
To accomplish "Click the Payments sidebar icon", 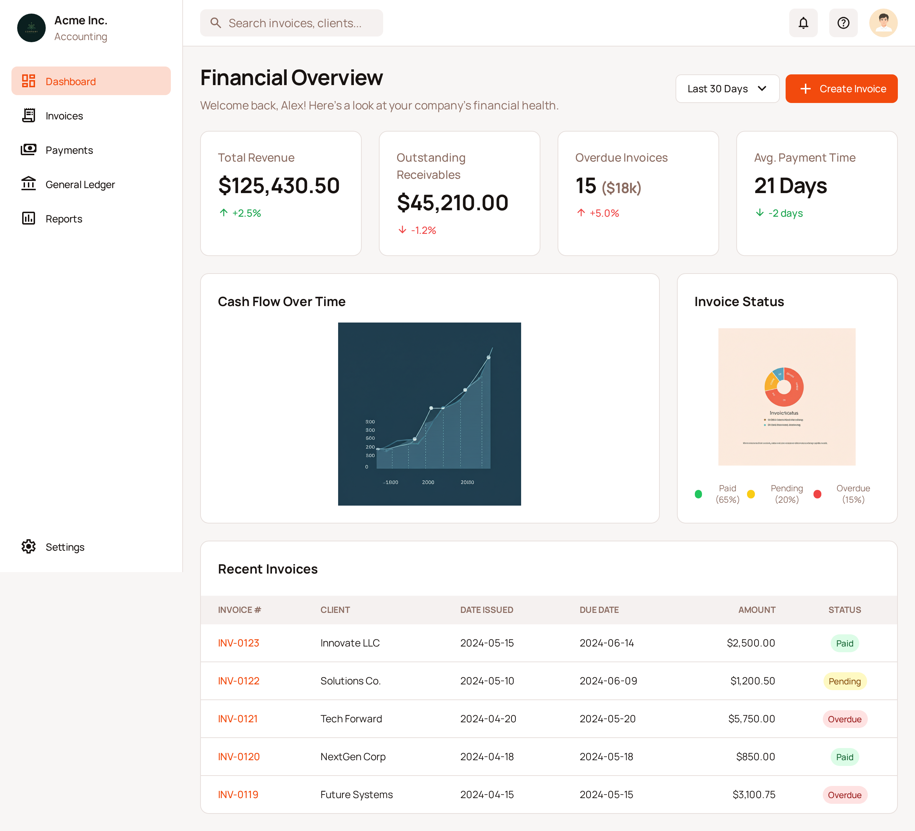I will 29,150.
